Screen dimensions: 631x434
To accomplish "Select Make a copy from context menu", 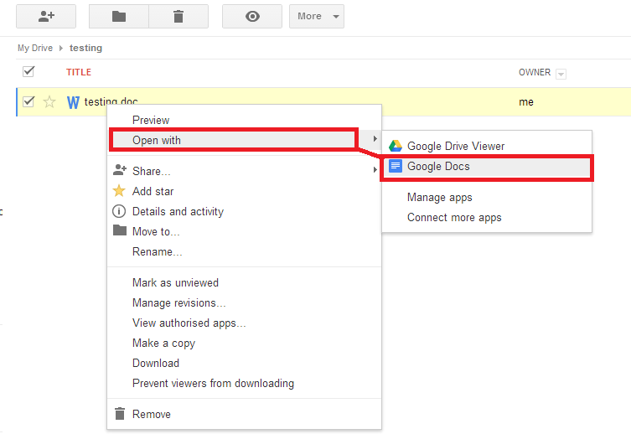I will point(163,343).
